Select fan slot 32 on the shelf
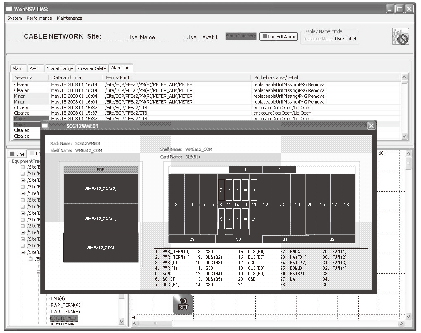 coord(332,239)
